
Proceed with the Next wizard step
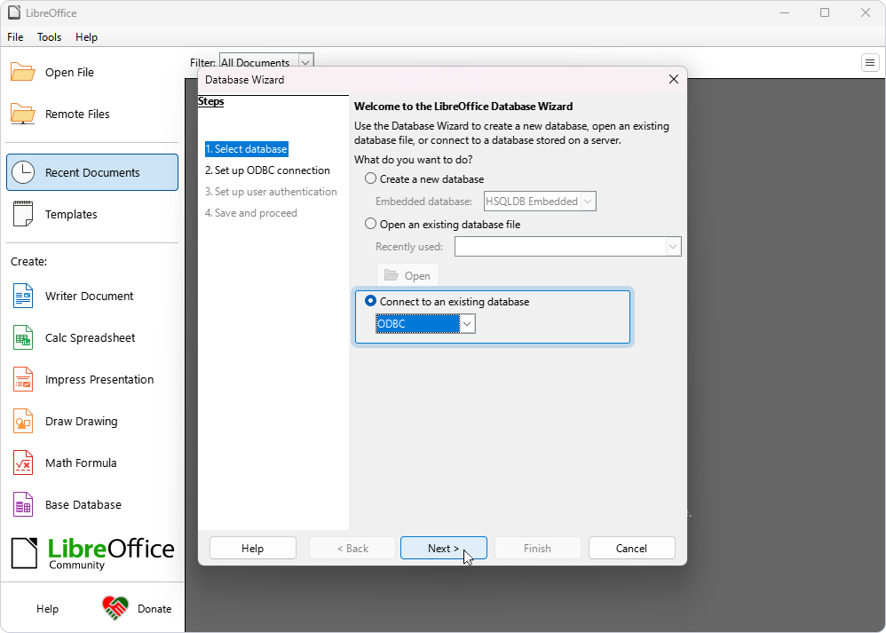tap(443, 547)
